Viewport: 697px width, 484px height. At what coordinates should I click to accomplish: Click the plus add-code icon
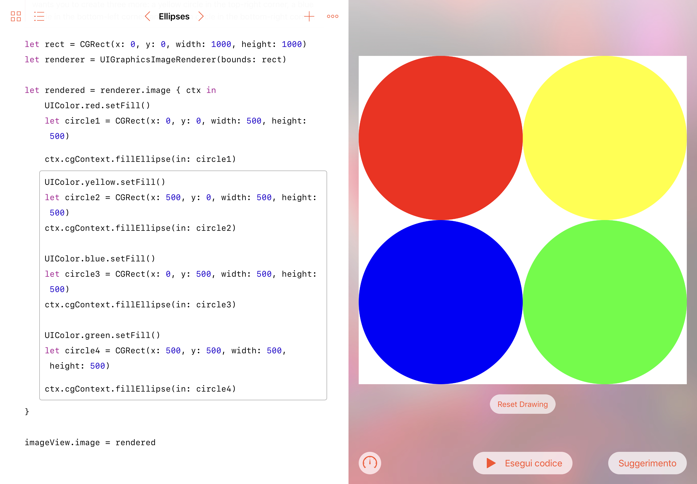(x=309, y=16)
